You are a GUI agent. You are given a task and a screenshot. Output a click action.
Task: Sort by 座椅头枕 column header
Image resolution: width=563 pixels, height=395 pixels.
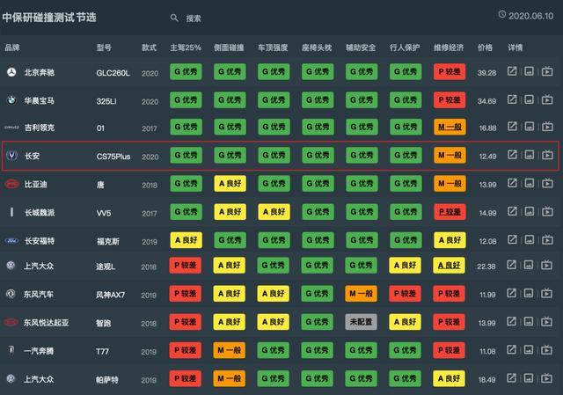(317, 48)
